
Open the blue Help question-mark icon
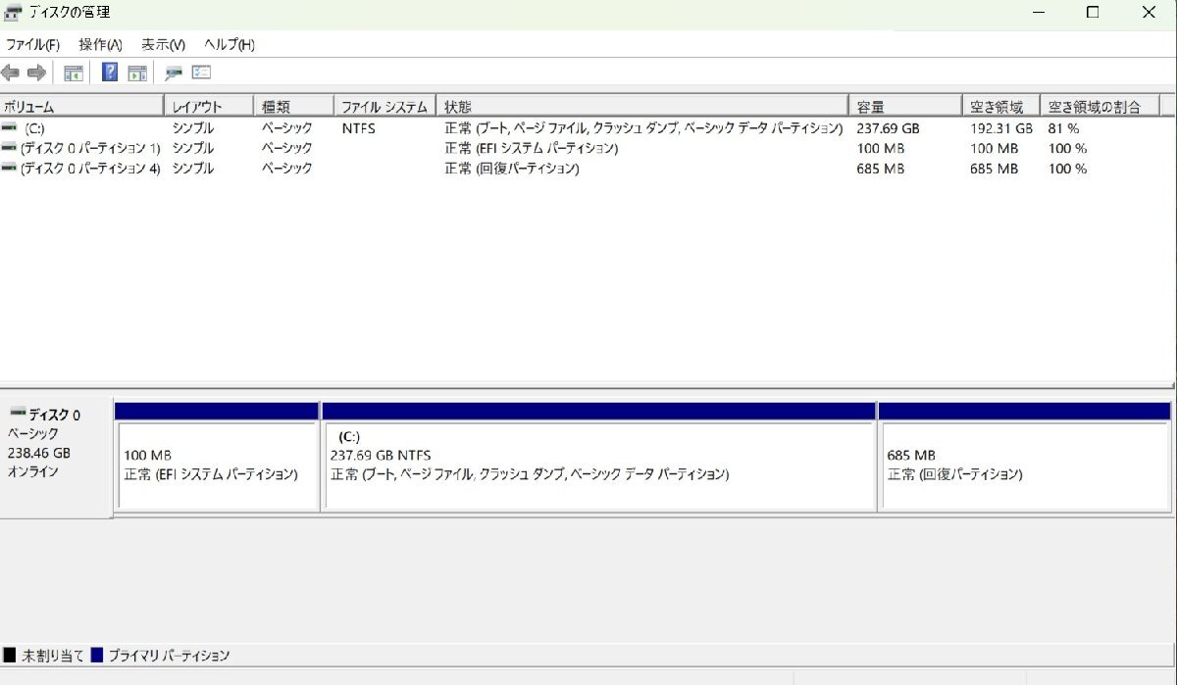coord(110,73)
